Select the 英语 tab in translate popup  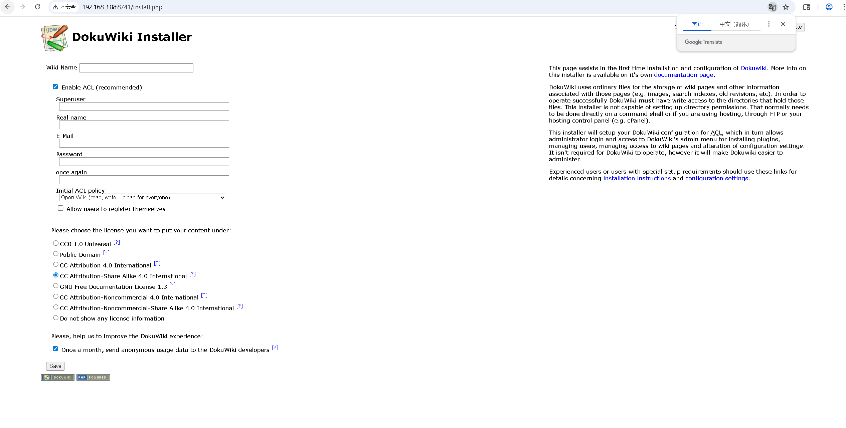(x=697, y=24)
